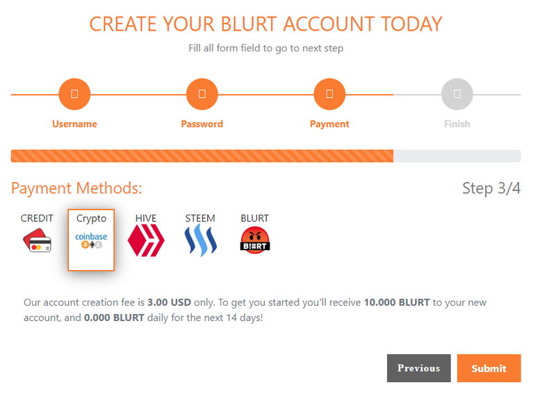Choose the angry-face BLURT logo
This screenshot has height=405, width=556.
point(254,240)
